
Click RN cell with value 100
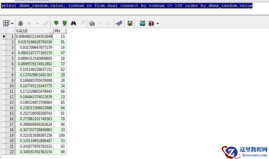(x=60, y=135)
